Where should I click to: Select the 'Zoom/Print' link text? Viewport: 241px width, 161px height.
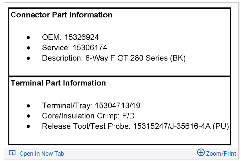pos(221,154)
